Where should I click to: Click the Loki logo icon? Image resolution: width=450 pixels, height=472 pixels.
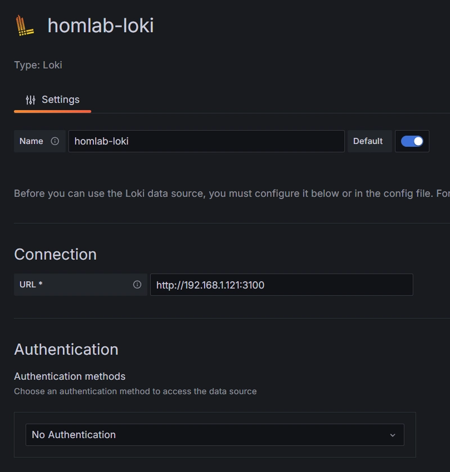point(25,25)
